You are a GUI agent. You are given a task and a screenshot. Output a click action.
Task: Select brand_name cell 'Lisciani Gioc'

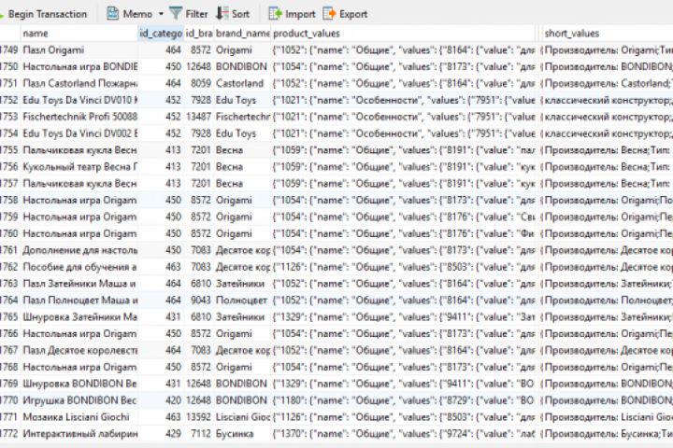click(242, 417)
